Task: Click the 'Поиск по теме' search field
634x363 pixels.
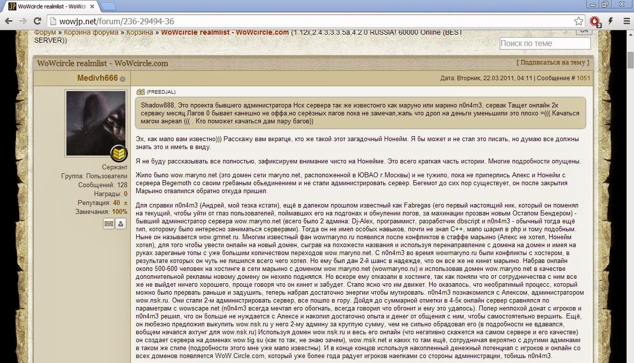Action: point(545,43)
